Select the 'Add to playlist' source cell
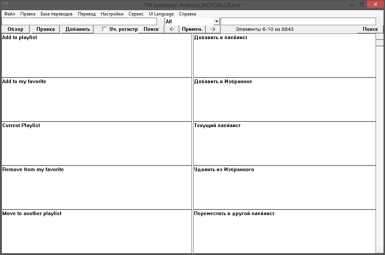The image size is (385, 255). point(97,56)
